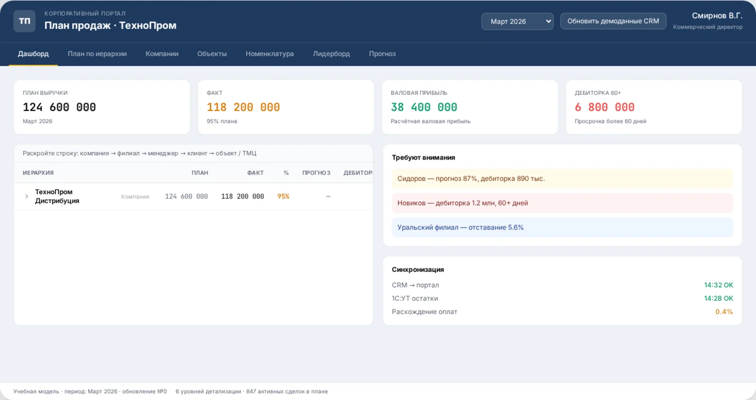Open the Объекты tab
756x400 pixels.
212,54
